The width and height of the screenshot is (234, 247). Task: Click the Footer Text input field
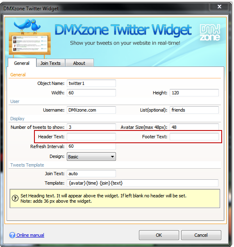point(194,137)
